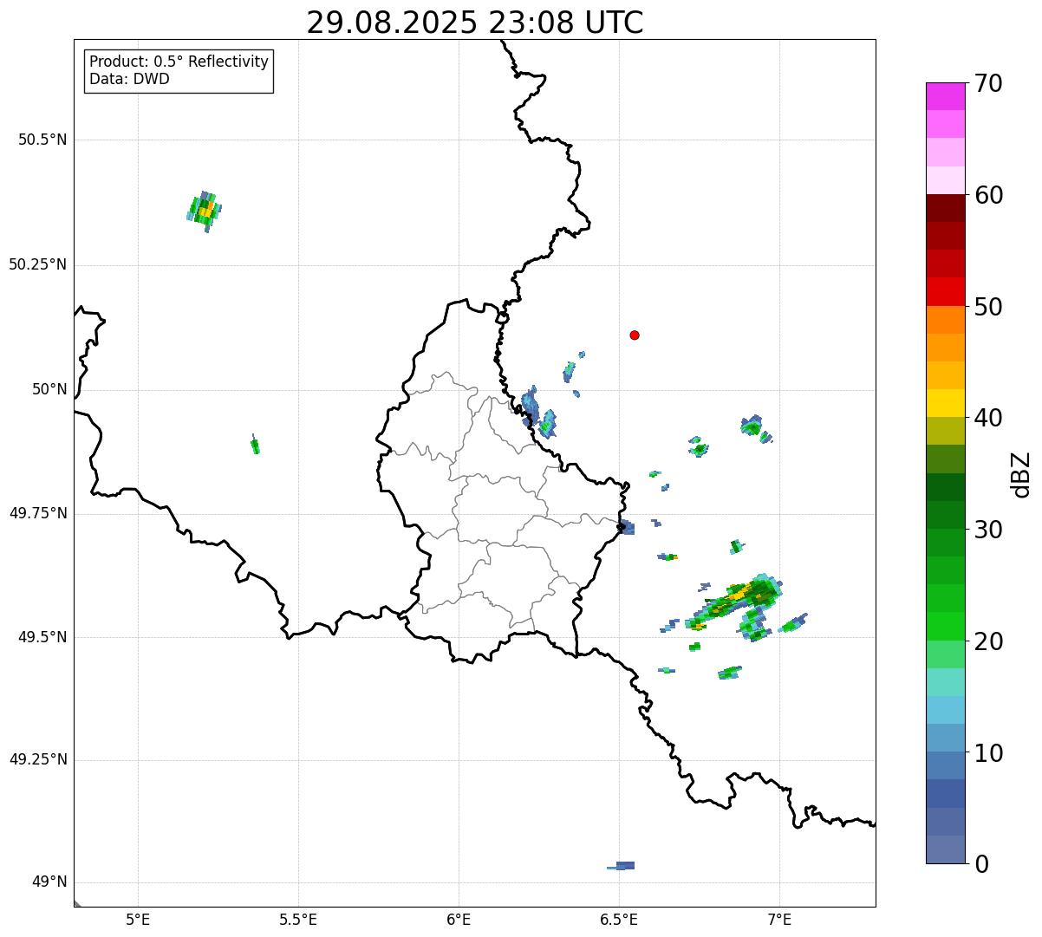Screen dimensions: 1042x937
Task: Click the 70 tick on colorbar
Action: [x=988, y=83]
